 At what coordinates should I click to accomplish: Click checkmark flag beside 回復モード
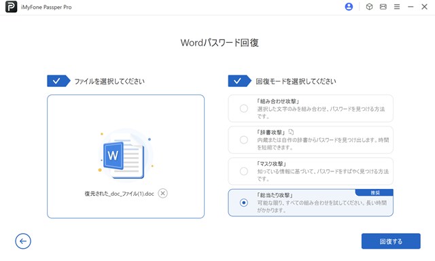pyautogui.click(x=239, y=81)
